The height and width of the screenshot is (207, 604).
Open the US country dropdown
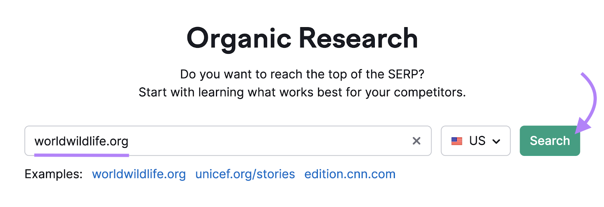475,141
